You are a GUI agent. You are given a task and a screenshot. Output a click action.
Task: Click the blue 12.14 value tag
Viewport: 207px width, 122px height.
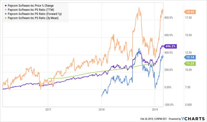pos(190,57)
